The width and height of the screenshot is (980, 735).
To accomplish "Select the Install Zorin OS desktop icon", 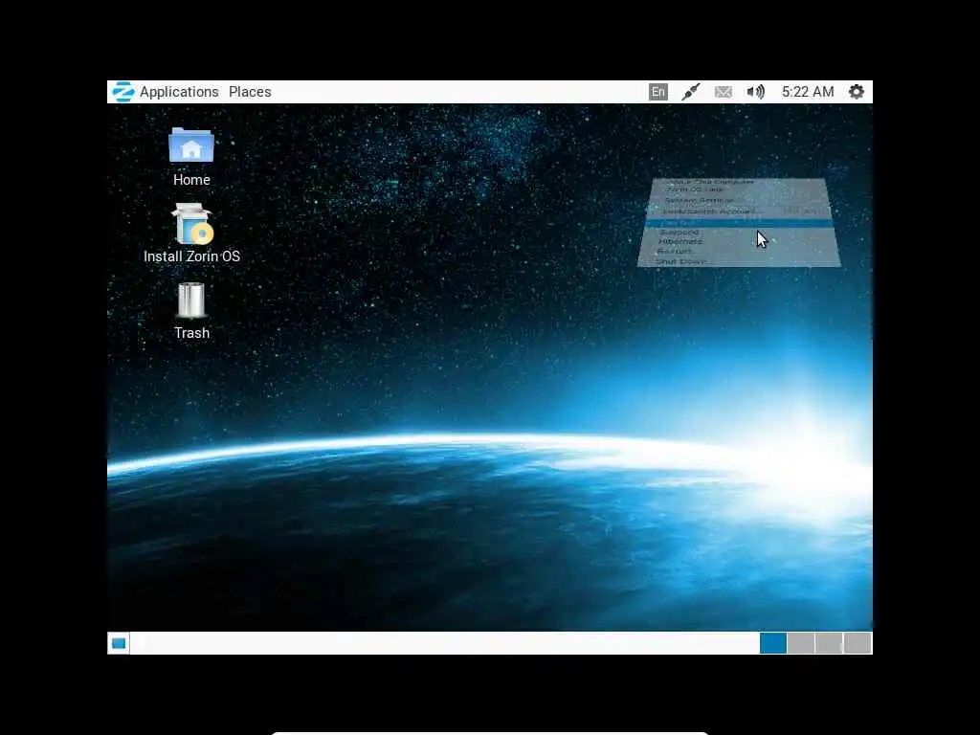I will pos(191,233).
